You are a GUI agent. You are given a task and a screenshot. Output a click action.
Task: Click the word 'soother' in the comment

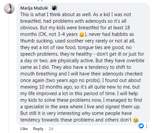tap(75, 41)
